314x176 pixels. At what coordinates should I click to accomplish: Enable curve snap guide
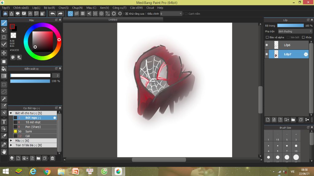pos(108,13)
